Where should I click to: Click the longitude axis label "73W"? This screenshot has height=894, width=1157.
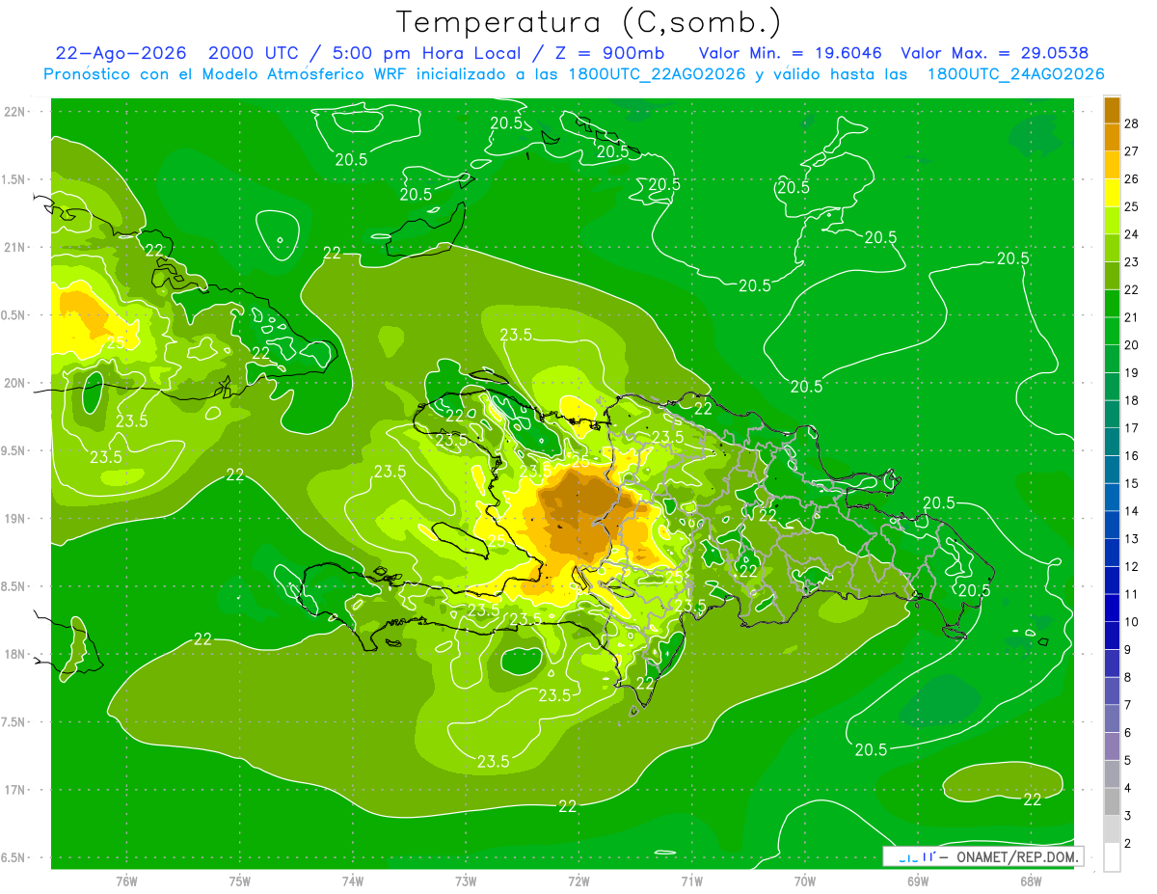(466, 881)
